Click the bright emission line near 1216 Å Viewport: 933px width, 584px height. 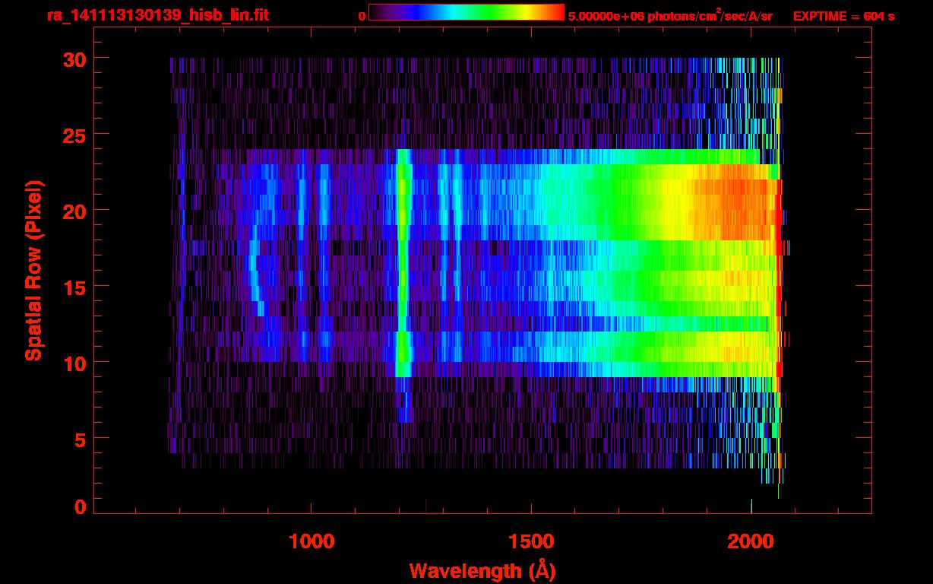pos(404,262)
